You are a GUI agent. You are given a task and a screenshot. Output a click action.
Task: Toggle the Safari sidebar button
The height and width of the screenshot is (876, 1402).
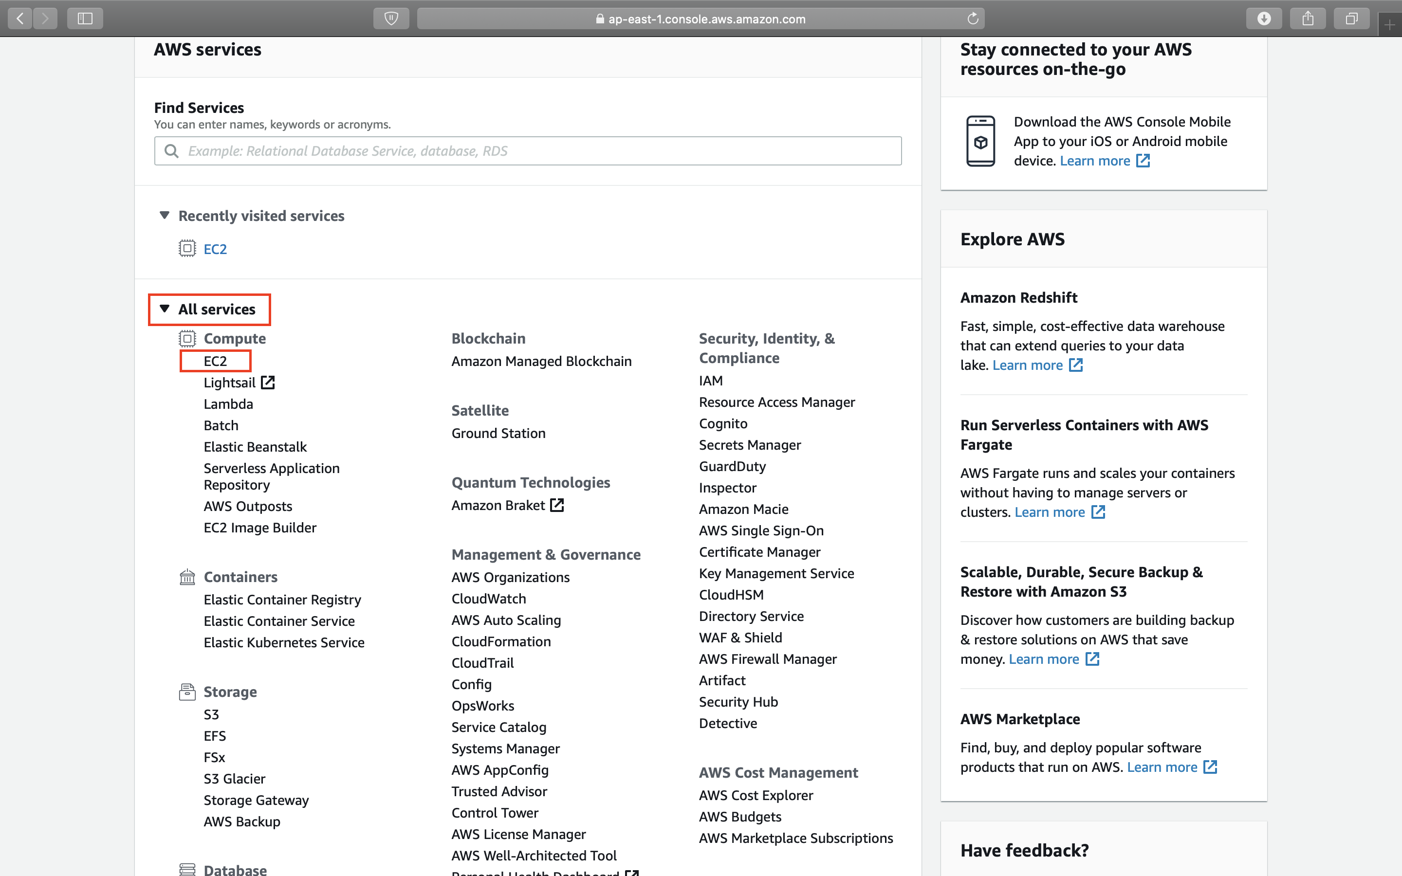coord(85,18)
